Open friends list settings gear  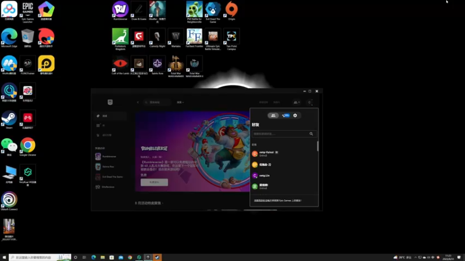[x=295, y=115]
